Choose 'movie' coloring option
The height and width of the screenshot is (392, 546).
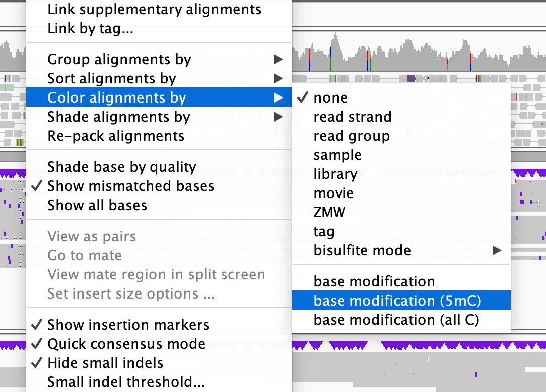pyautogui.click(x=334, y=193)
